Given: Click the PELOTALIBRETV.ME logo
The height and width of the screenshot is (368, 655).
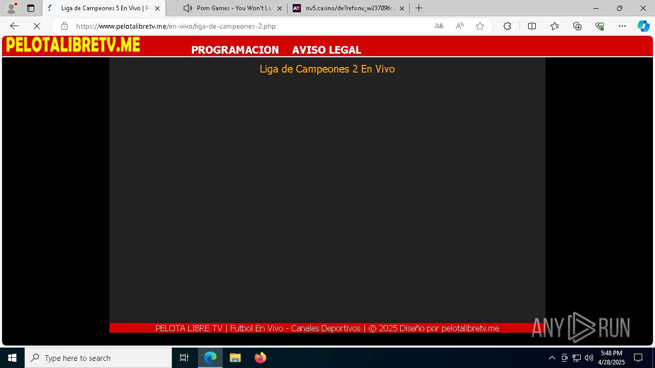Looking at the screenshot, I should pyautogui.click(x=73, y=45).
